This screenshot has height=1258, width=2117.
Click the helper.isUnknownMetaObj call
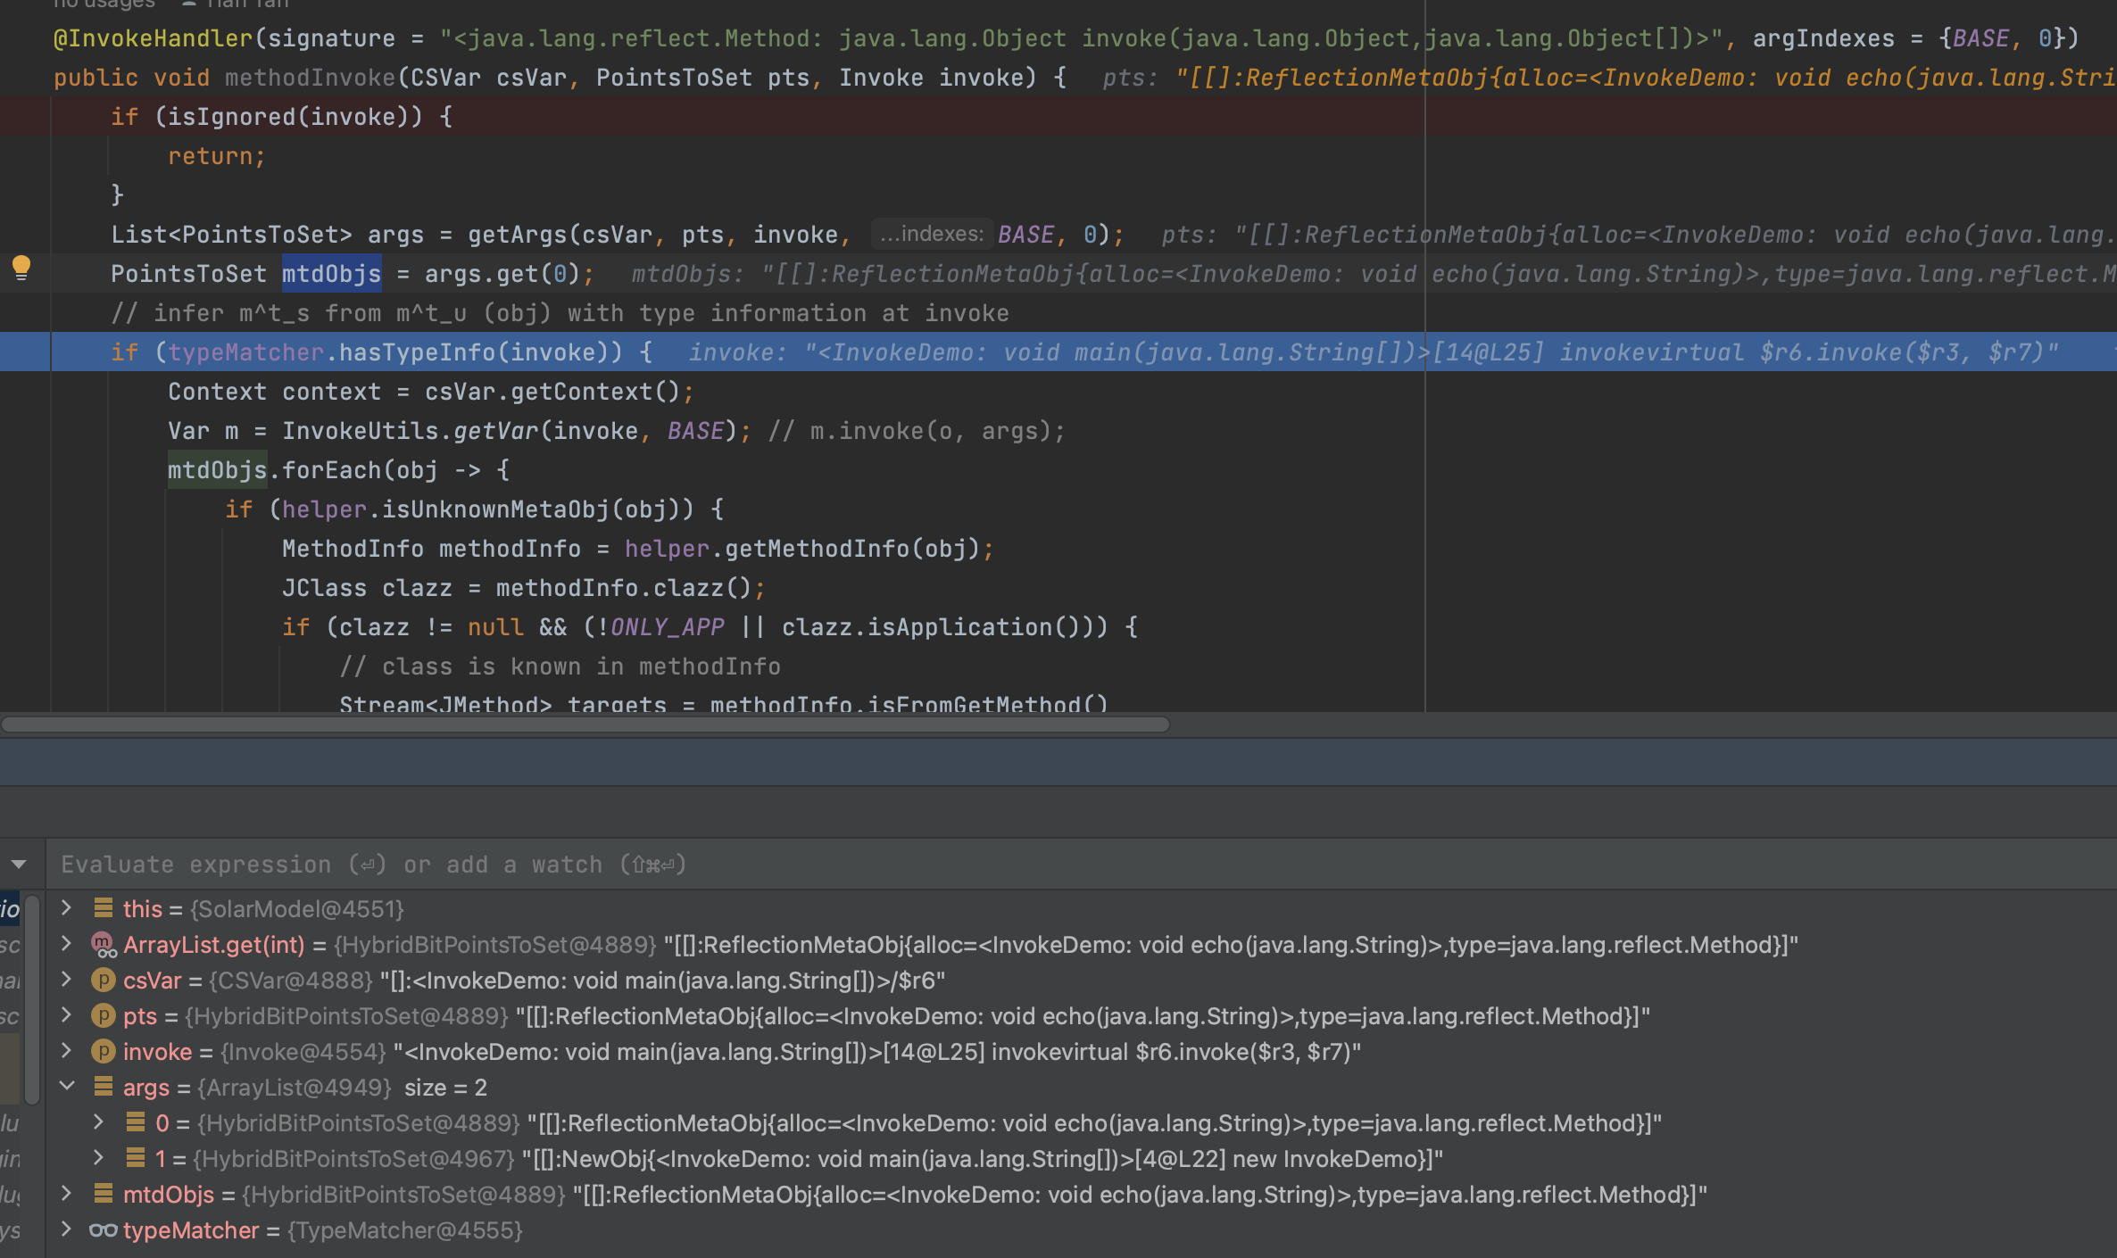(x=488, y=509)
